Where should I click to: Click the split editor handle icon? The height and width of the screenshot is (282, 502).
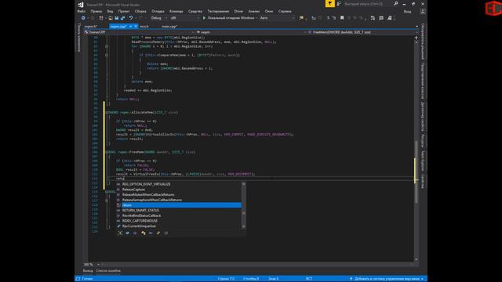(417, 38)
